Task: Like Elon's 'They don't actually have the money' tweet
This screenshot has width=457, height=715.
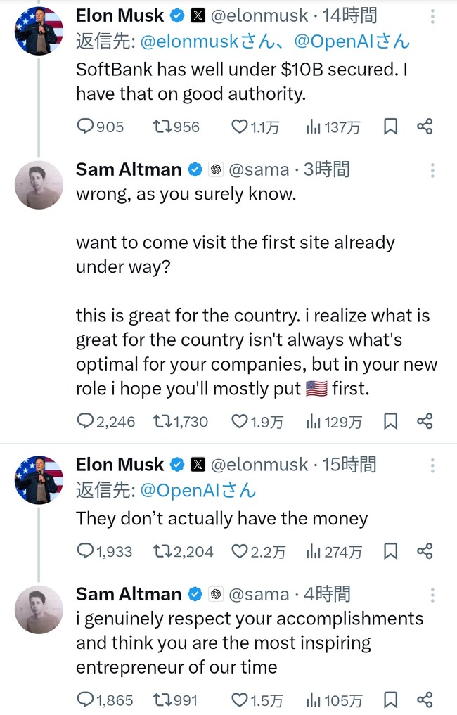Action: (x=240, y=551)
